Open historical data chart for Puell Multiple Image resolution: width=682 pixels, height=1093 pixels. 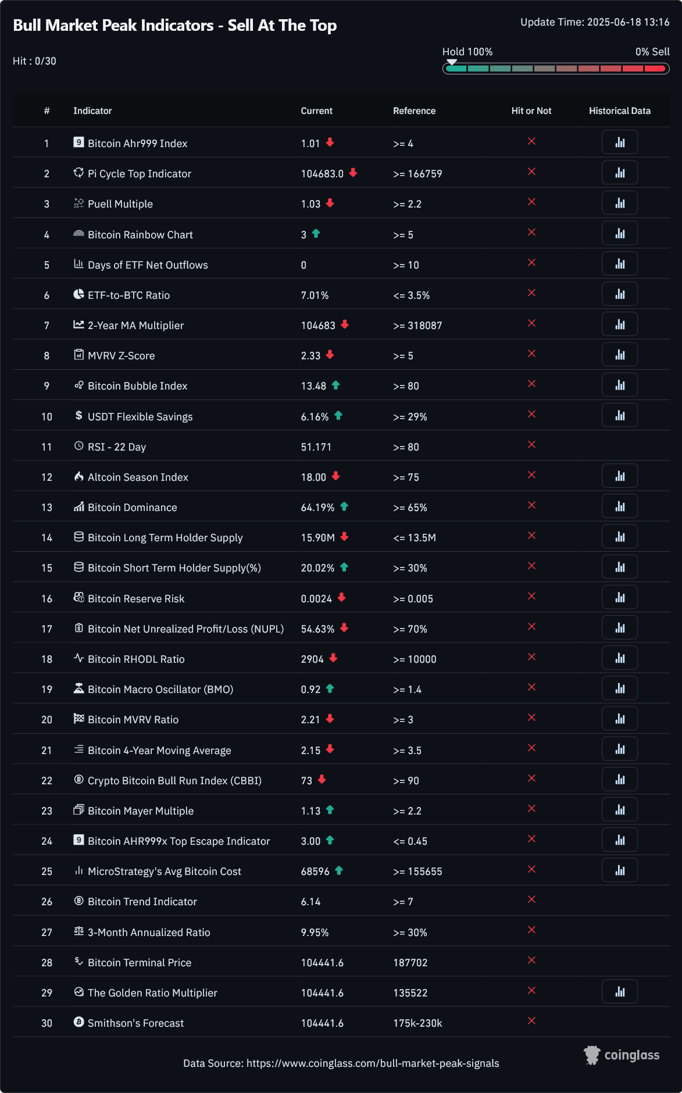point(620,203)
